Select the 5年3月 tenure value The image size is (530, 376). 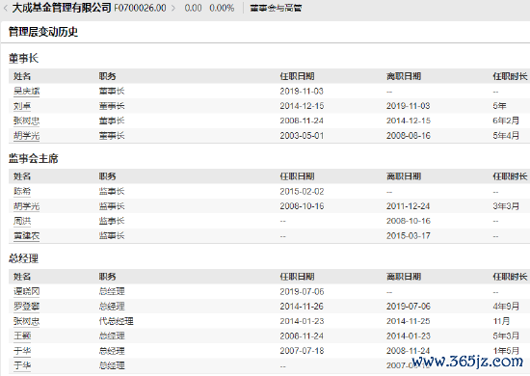point(506,336)
